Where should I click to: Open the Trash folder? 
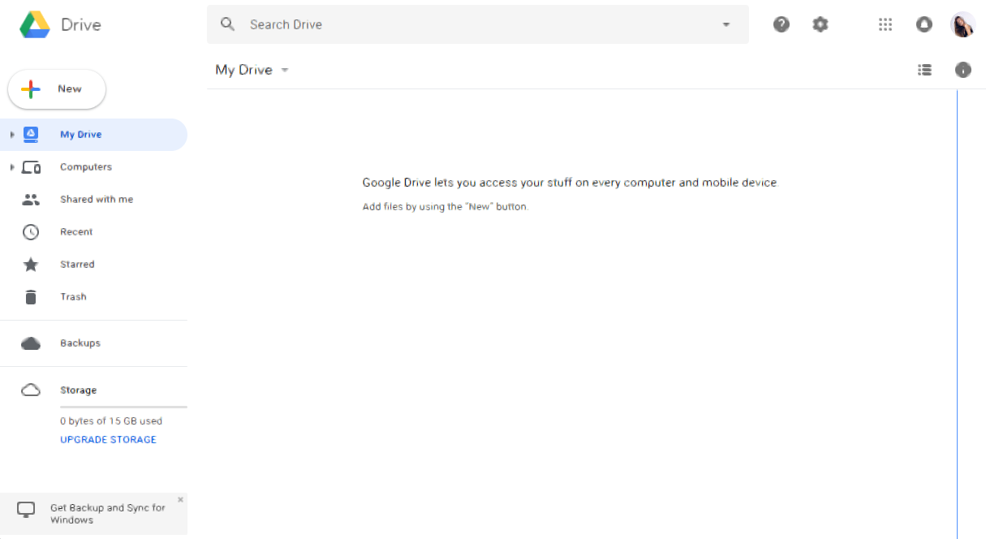point(72,297)
